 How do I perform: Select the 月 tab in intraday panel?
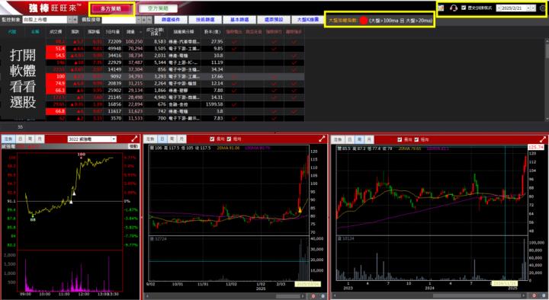[40, 139]
